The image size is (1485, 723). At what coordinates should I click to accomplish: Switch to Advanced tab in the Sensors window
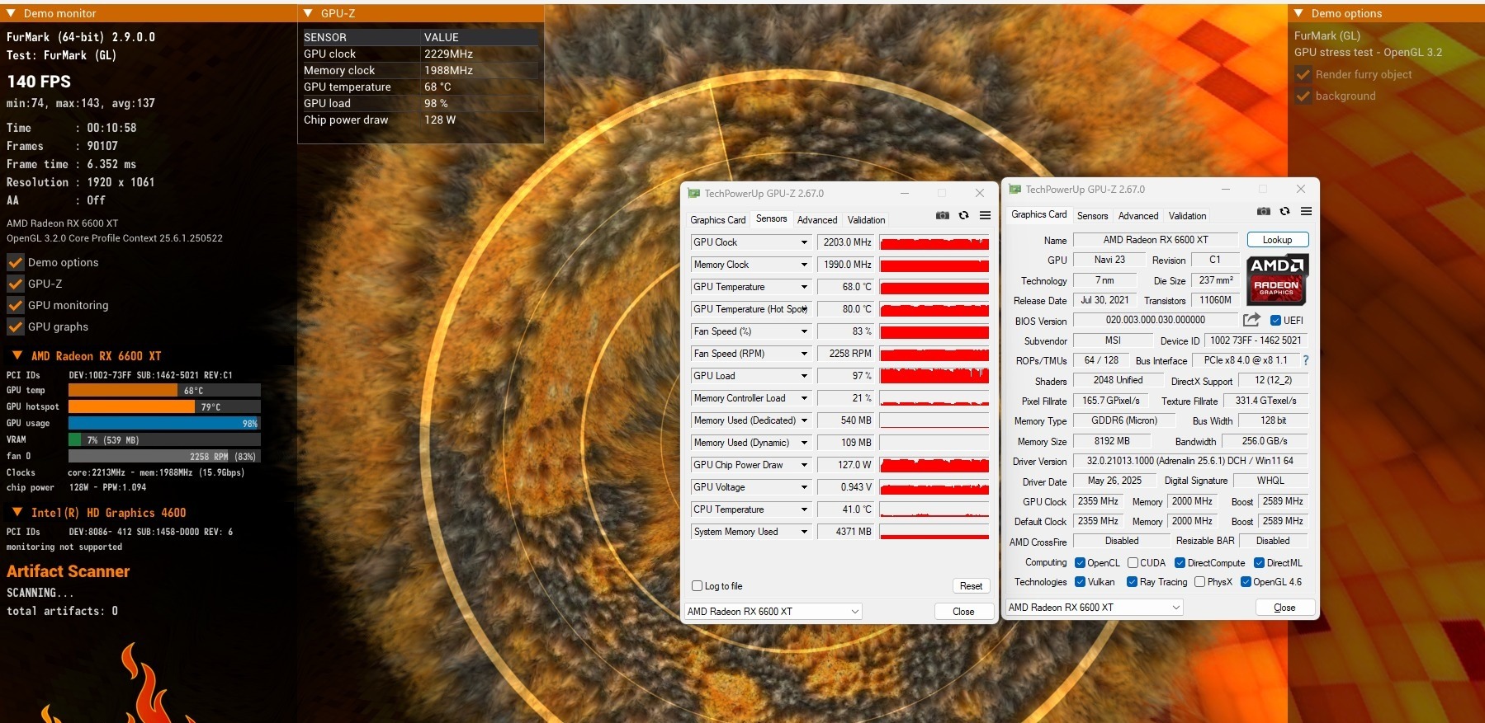tap(816, 220)
